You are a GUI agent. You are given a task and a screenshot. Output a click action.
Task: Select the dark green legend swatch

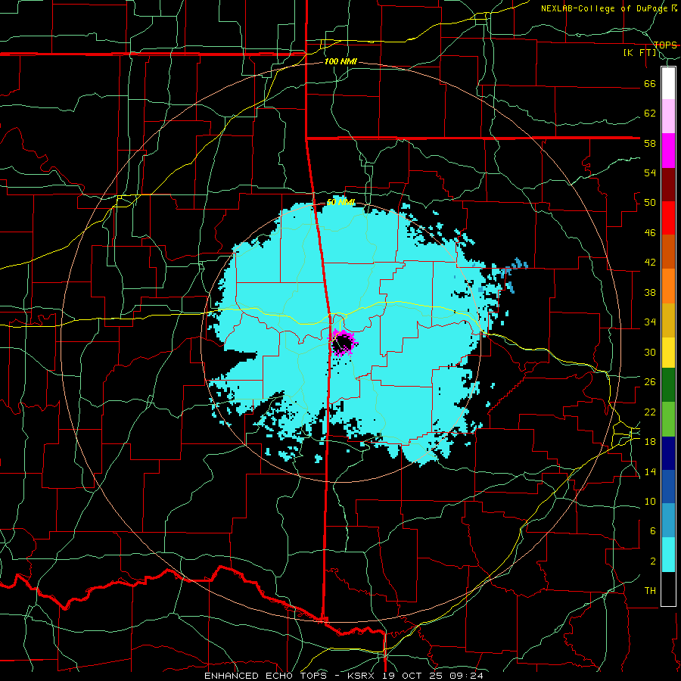[x=668, y=385]
